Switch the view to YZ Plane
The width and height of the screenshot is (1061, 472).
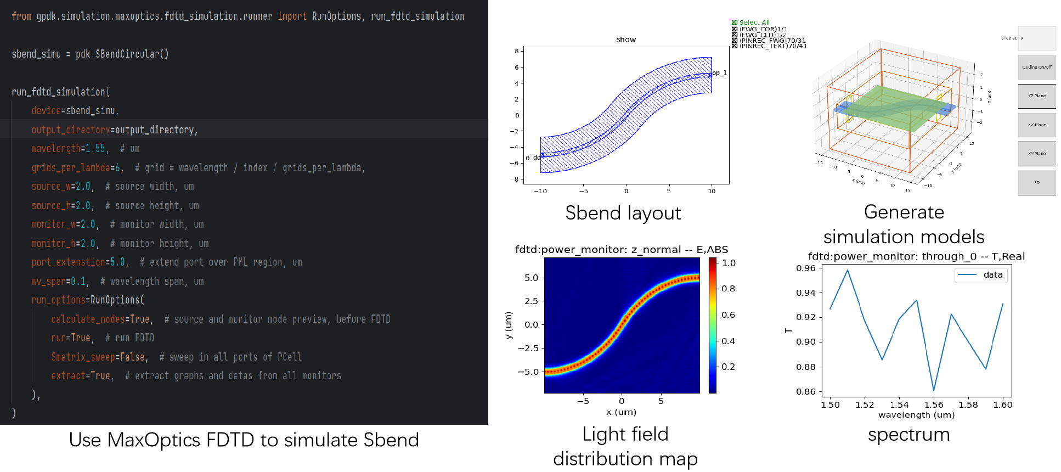(1036, 96)
